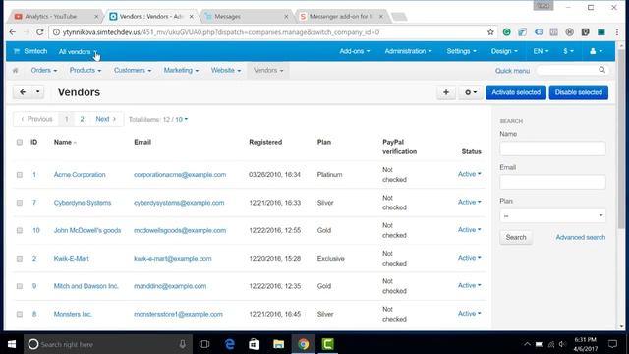This screenshot has height=354, width=629.
Task: Open the Store app in taskbar
Action: (x=254, y=344)
